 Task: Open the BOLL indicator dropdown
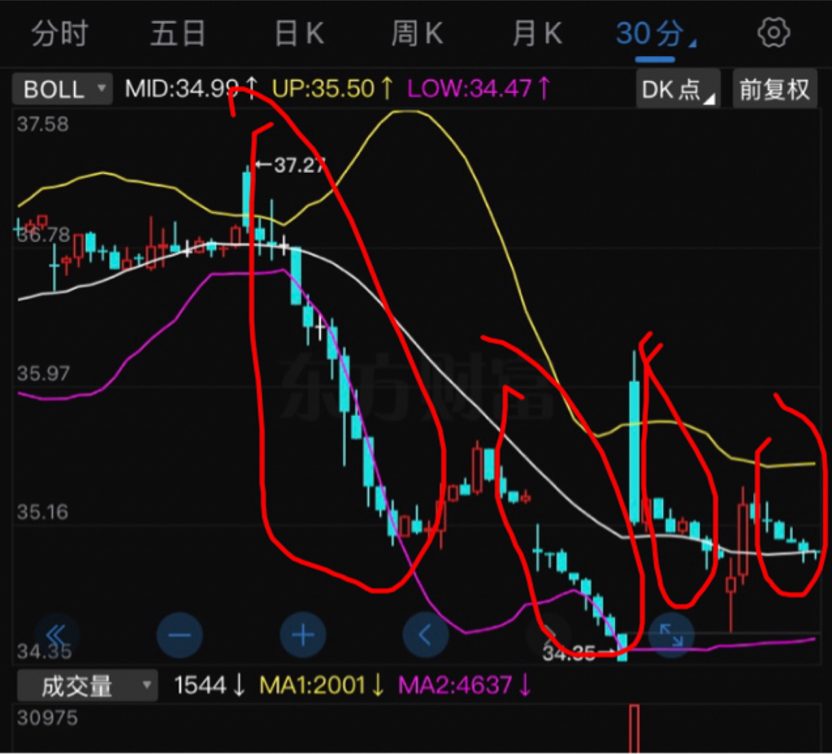pos(63,89)
